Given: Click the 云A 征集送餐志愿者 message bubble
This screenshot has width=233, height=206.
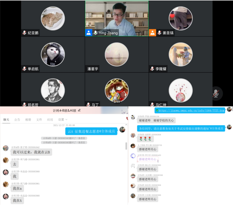Looking at the screenshot, I should (x=91, y=131).
